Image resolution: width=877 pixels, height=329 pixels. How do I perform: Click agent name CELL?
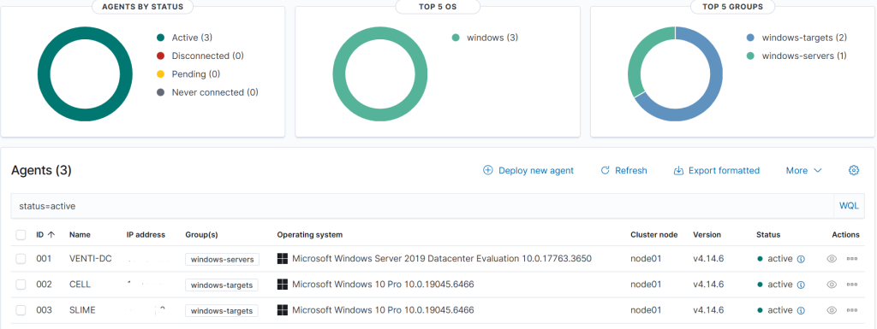tap(80, 285)
